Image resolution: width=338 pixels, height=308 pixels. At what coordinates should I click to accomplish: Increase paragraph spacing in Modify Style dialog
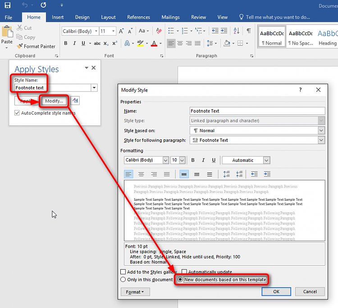pyautogui.click(x=227, y=174)
